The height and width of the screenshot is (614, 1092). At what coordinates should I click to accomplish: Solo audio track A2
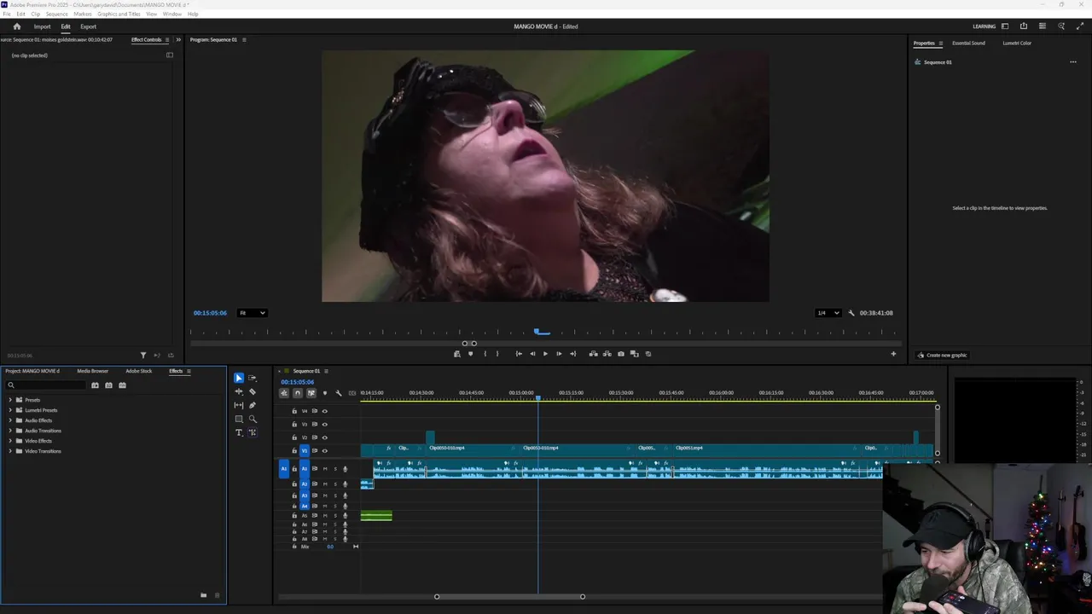click(334, 484)
